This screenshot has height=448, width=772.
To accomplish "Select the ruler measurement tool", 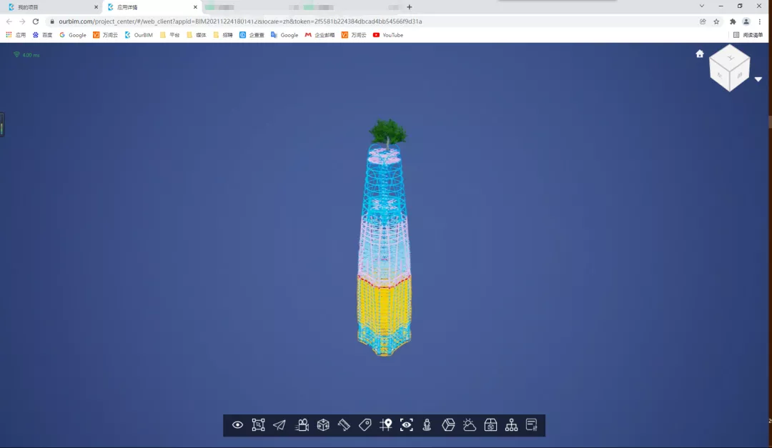I will (x=344, y=425).
